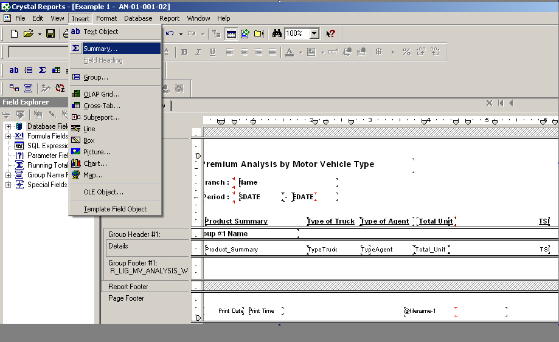Toggle Italic formatting
559x342 pixels.
[x=198, y=52]
